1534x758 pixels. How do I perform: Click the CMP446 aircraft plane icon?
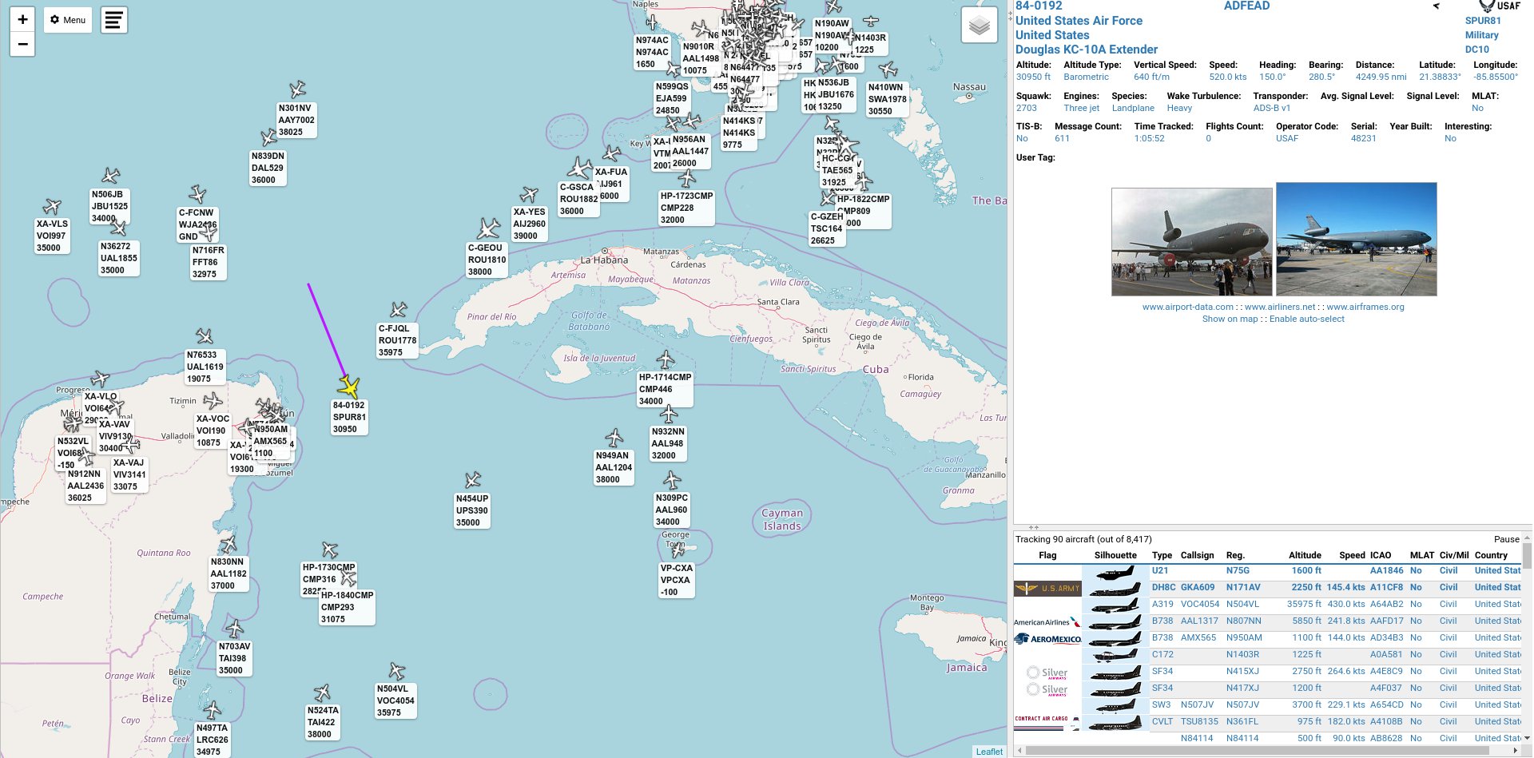[666, 359]
